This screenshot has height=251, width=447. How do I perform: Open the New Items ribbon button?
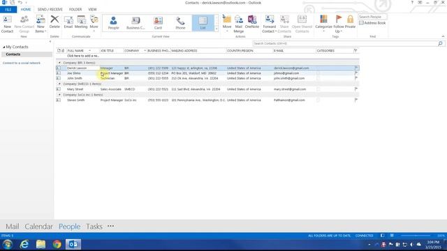[41, 24]
